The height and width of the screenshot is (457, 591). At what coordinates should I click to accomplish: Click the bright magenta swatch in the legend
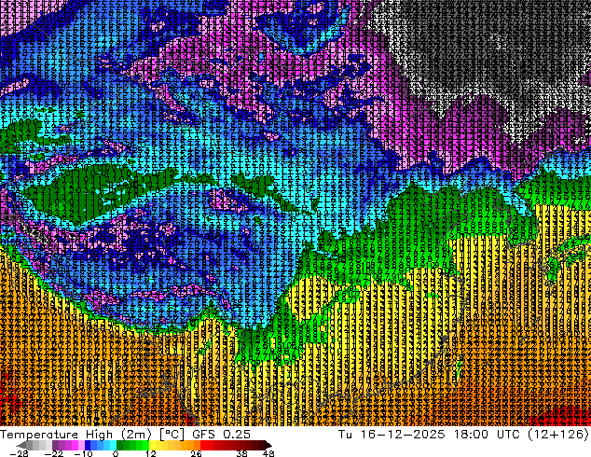point(75,445)
